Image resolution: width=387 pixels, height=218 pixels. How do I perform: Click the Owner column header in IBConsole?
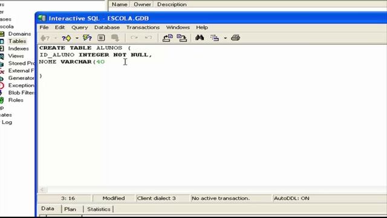pyautogui.click(x=142, y=4)
